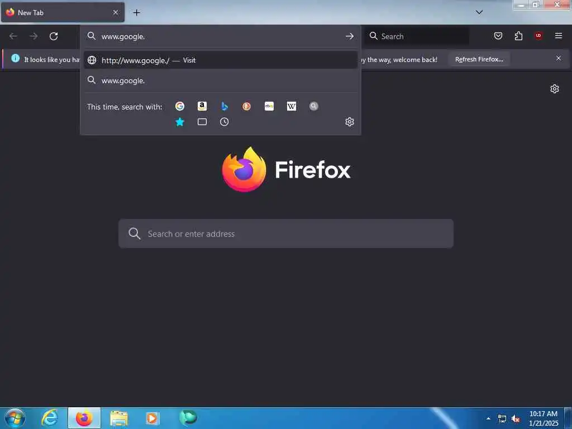Select the New Tab tab
The height and width of the screenshot is (429, 572).
tap(63, 12)
